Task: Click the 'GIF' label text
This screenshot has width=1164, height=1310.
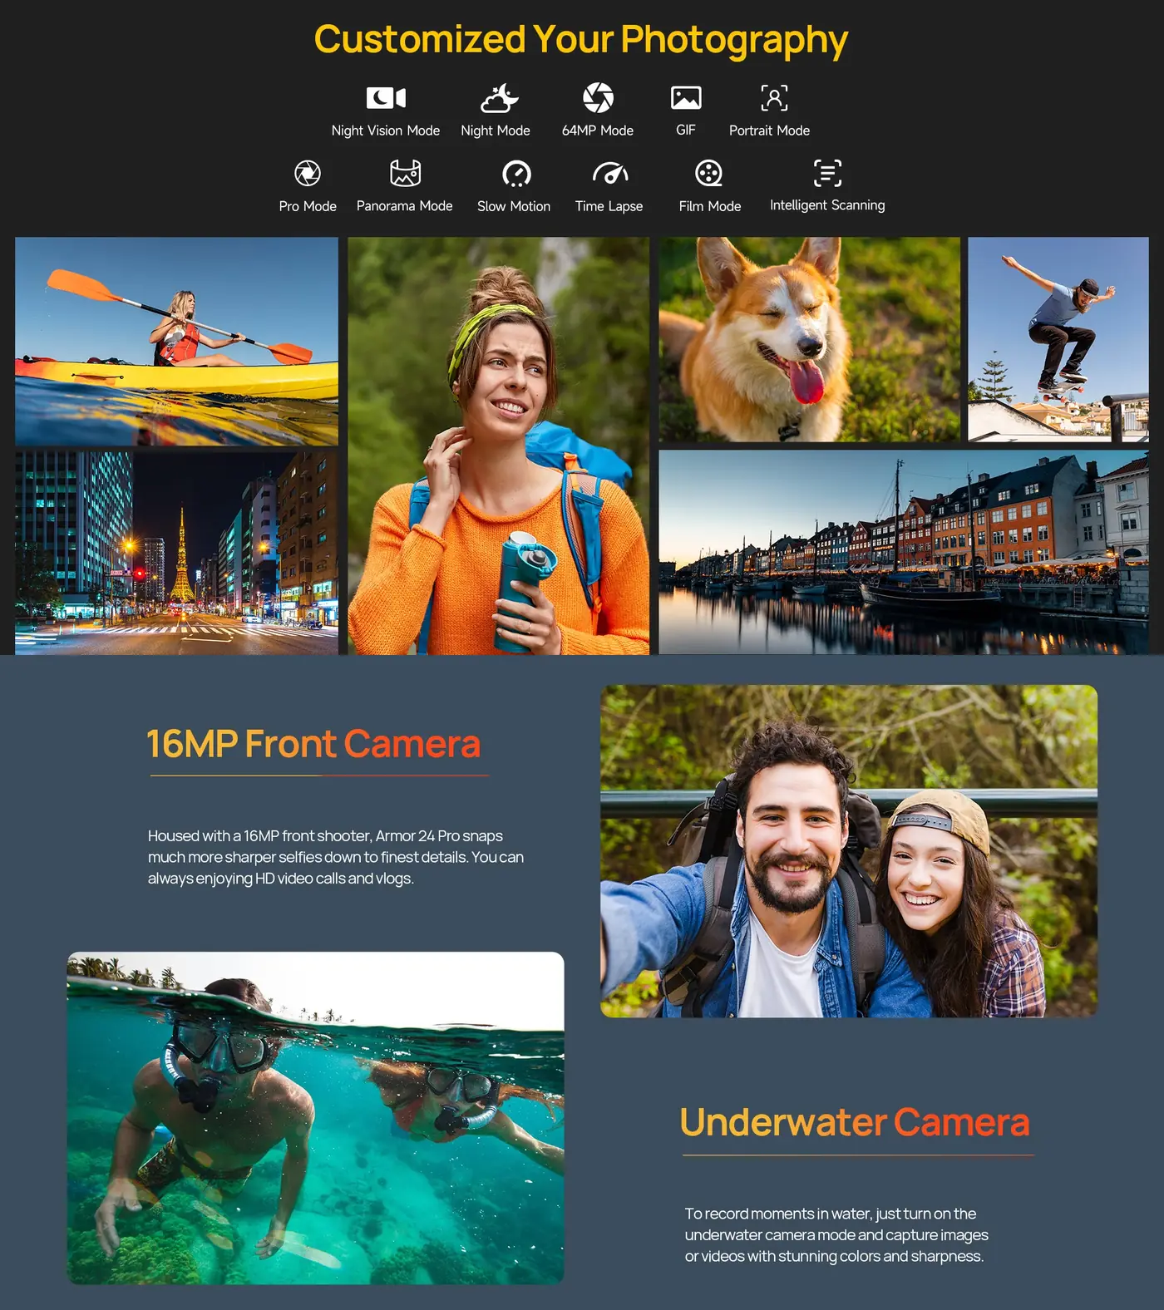Action: 686,130
